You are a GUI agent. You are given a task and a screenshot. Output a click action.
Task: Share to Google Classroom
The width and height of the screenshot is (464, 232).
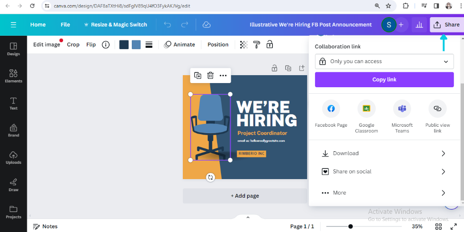(367, 116)
